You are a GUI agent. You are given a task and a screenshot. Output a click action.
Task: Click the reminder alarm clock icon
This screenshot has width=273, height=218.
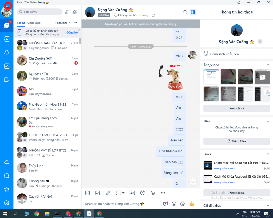click(143, 193)
